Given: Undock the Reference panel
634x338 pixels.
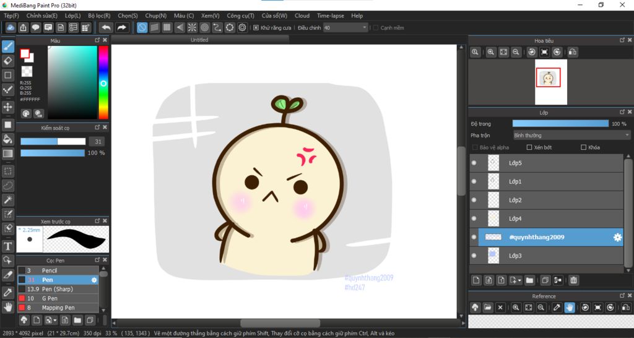Looking at the screenshot, I should click(622, 296).
